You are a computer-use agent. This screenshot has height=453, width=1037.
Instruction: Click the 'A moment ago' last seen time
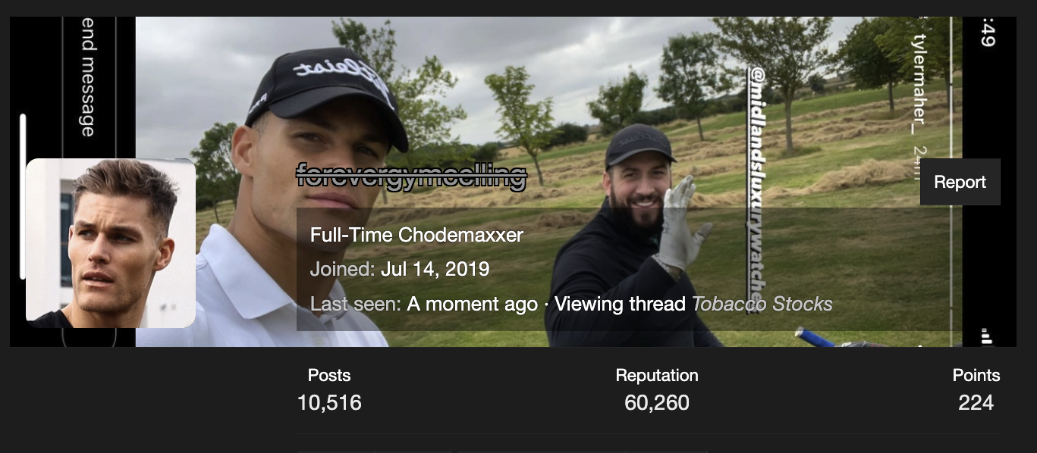[472, 305]
